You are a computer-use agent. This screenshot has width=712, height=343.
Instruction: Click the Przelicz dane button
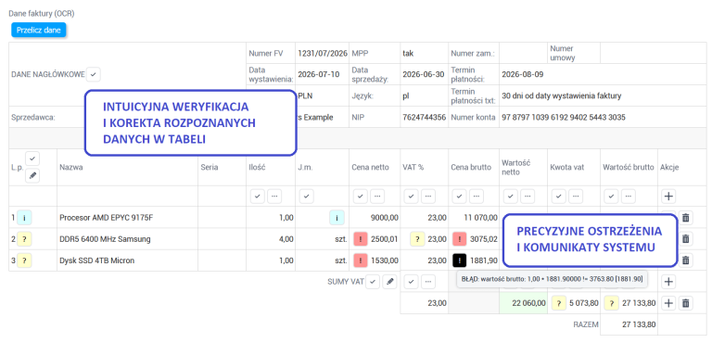(39, 30)
